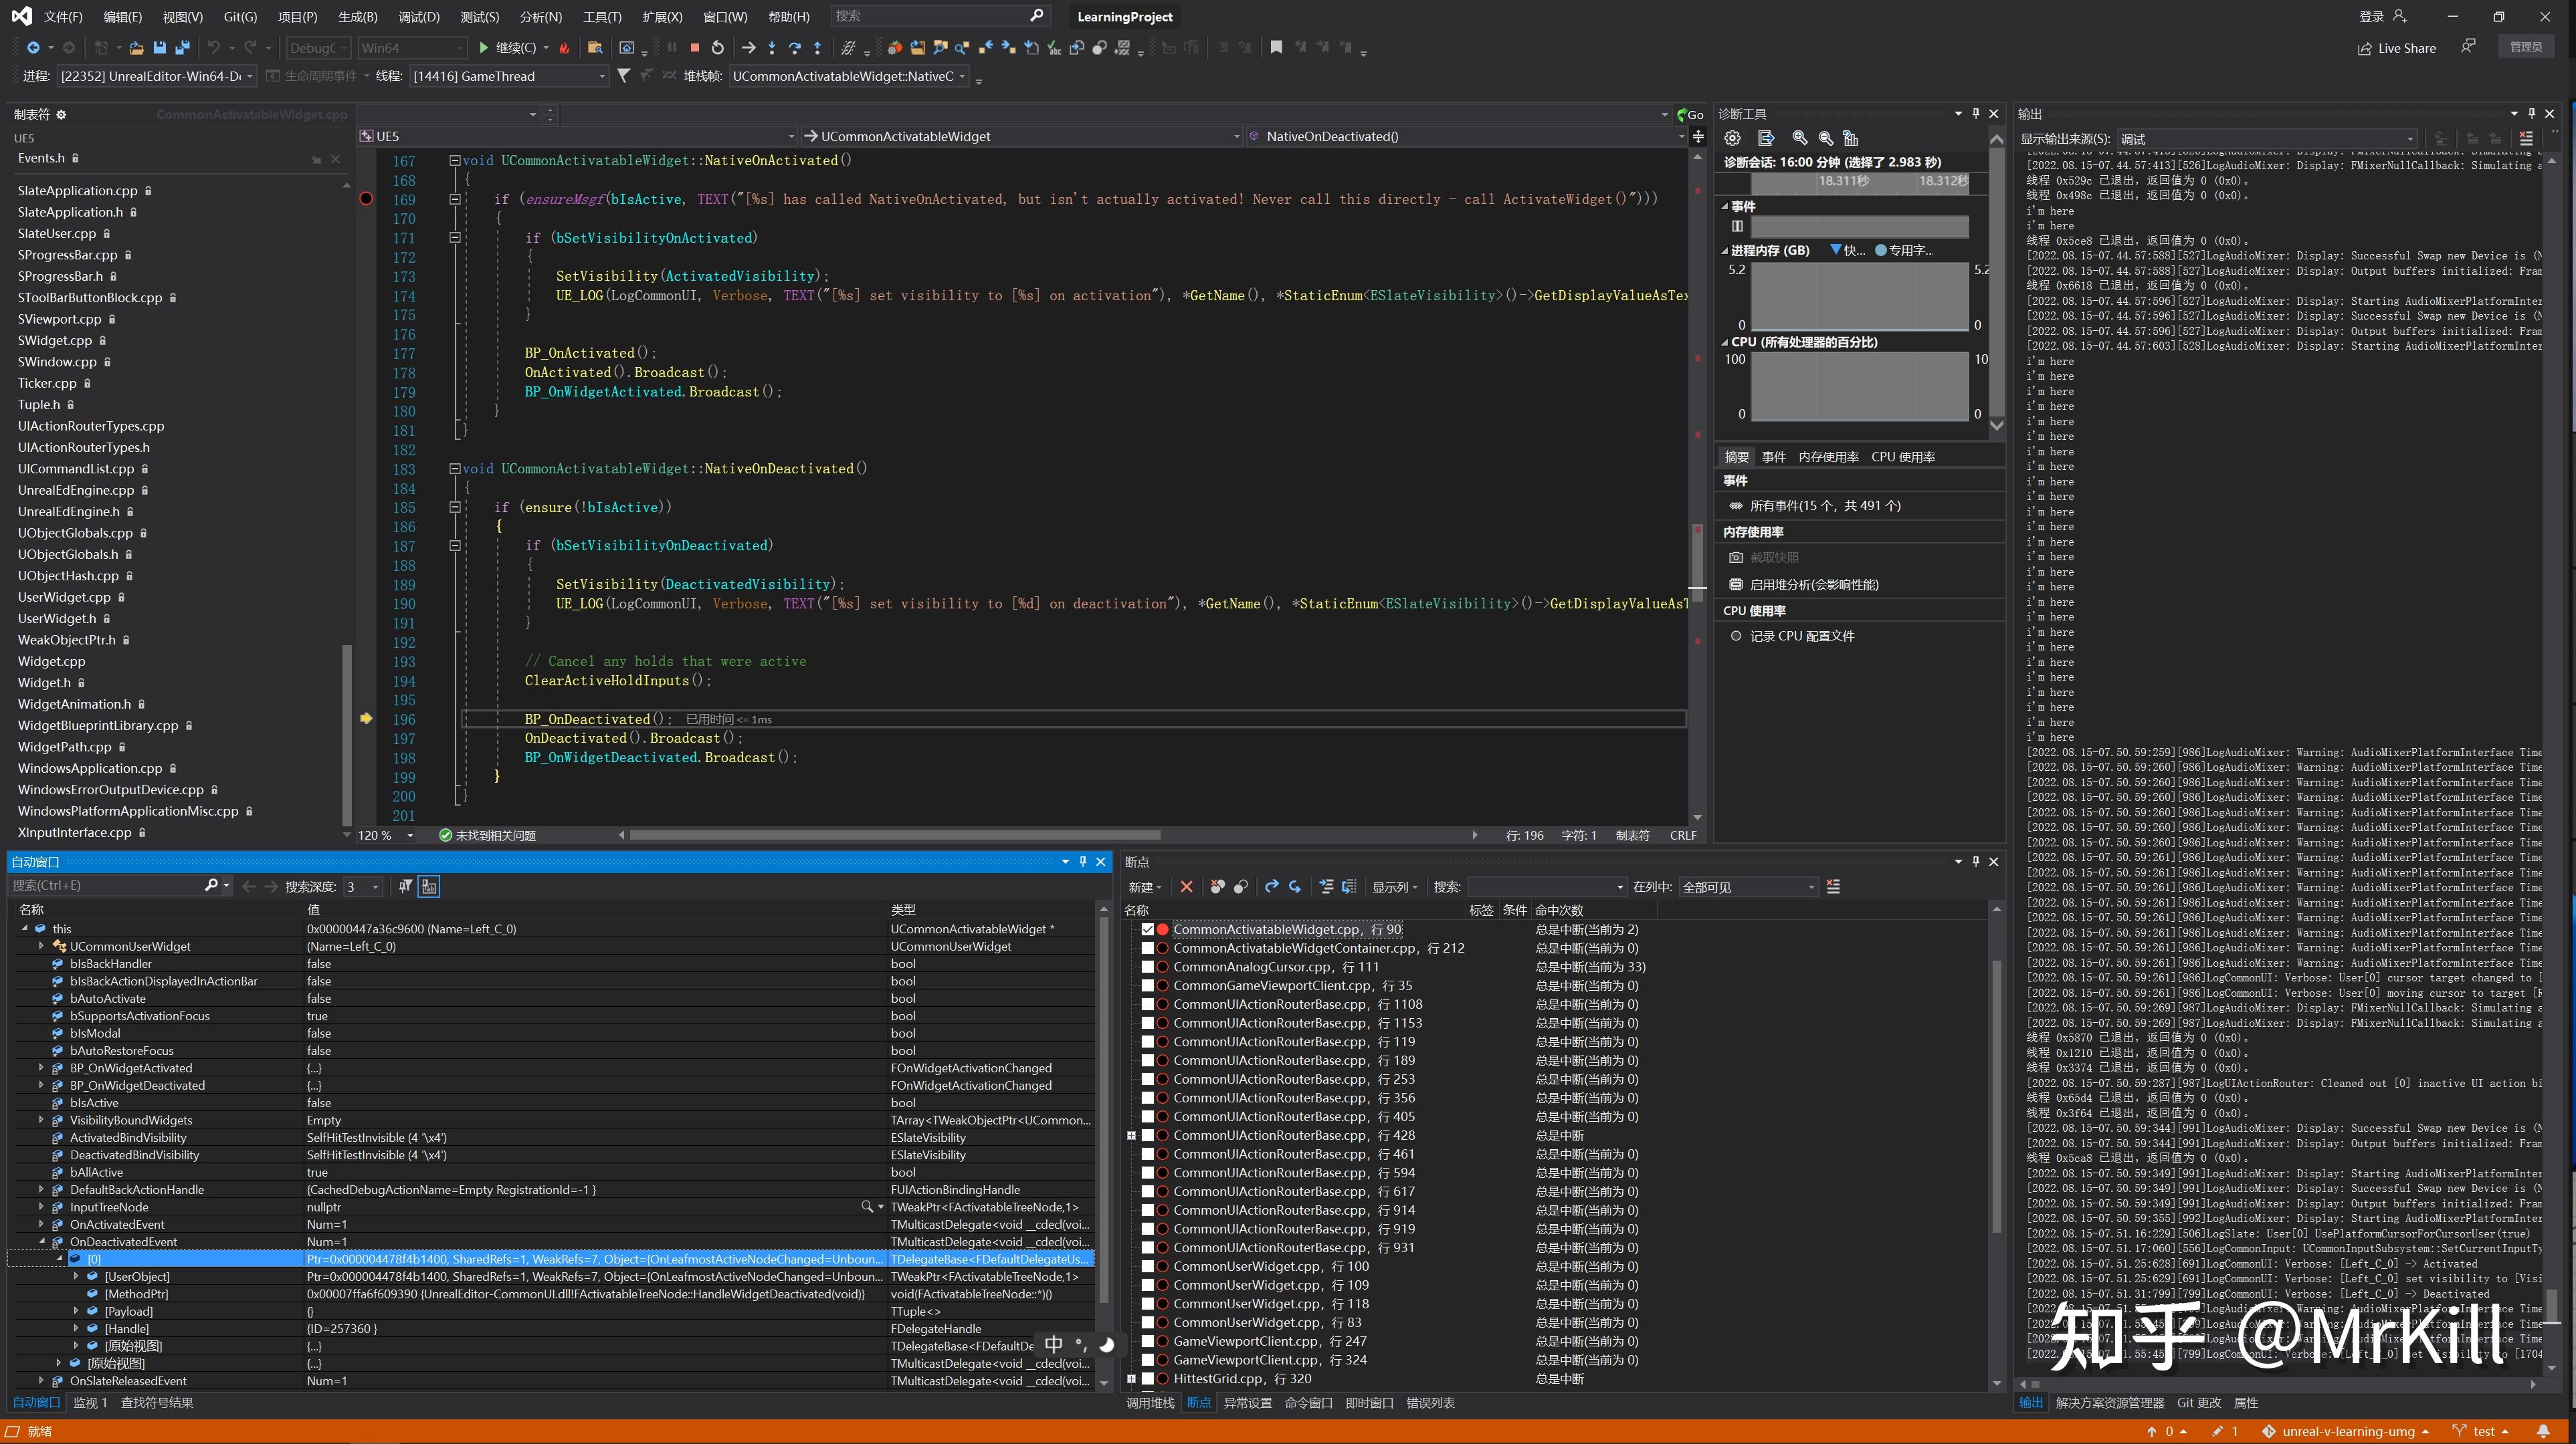This screenshot has height=1444, width=2576.
Task: Delete selected breakpoint with red X icon
Action: (x=1186, y=886)
